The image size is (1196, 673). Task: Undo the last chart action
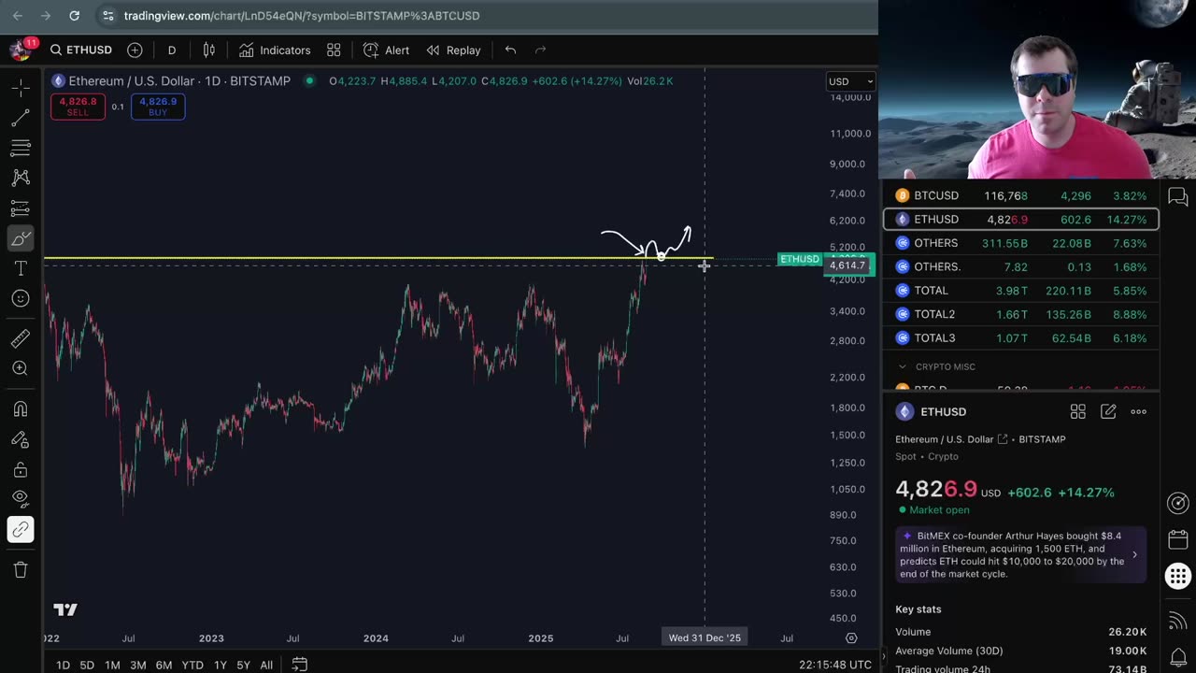click(x=510, y=50)
